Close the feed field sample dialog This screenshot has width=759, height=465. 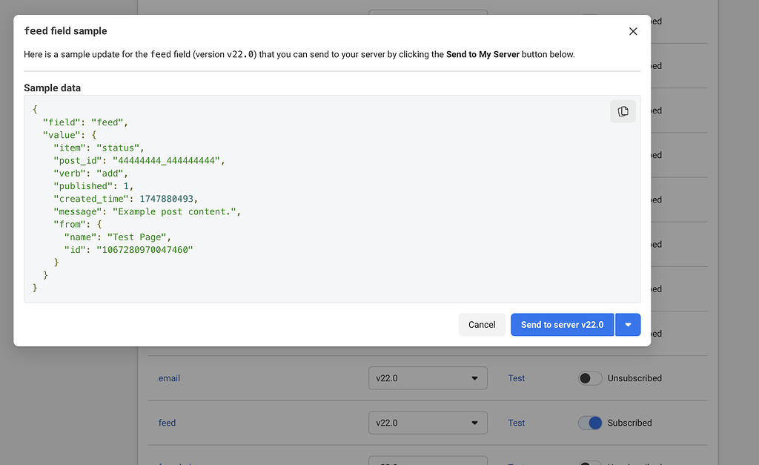[x=633, y=31]
